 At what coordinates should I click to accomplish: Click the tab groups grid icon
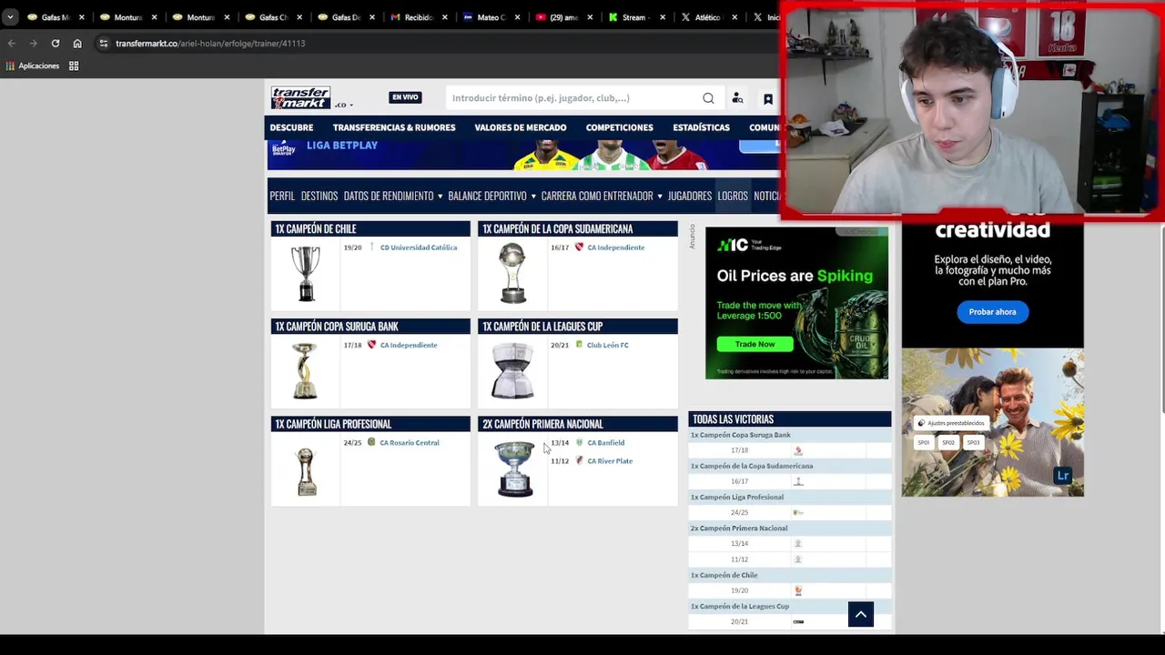(74, 65)
